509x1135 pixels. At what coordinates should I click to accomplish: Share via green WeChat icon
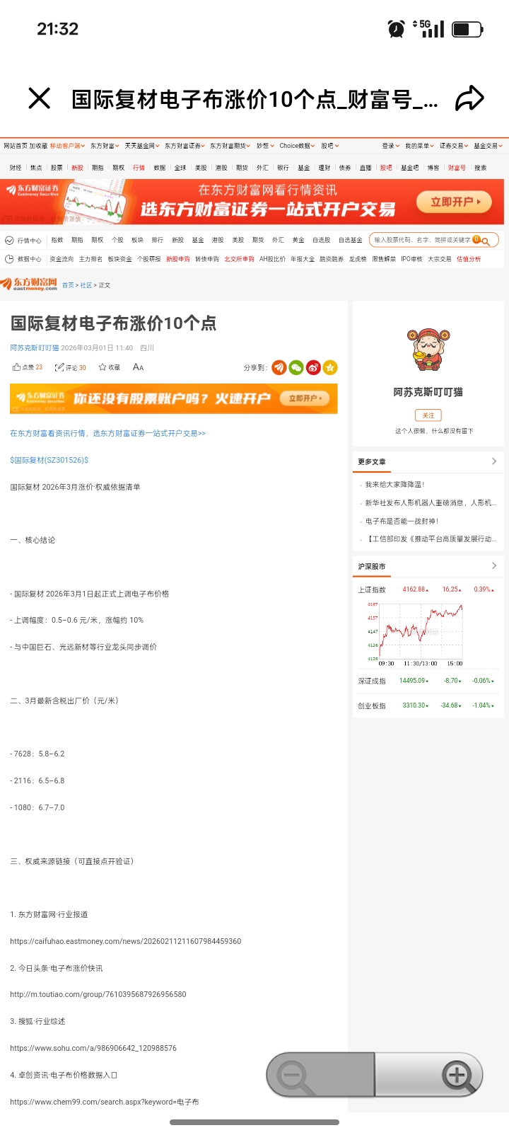click(296, 367)
